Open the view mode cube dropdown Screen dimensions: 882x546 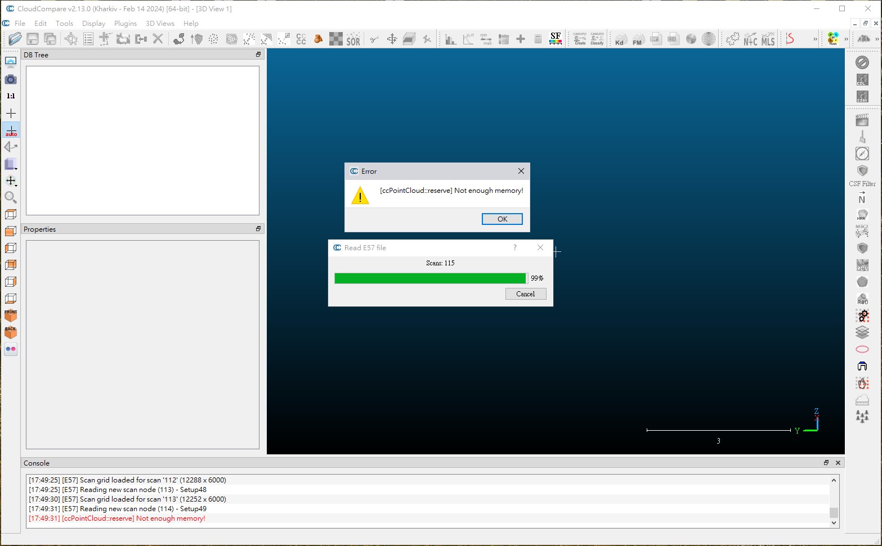11,164
